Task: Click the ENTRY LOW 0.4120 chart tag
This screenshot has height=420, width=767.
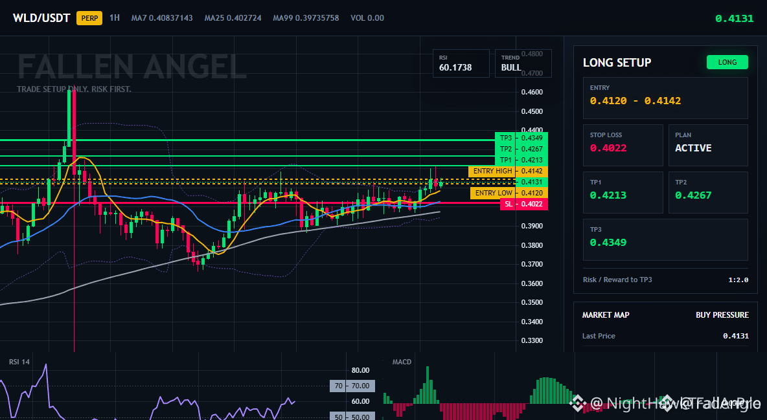Action: (509, 193)
